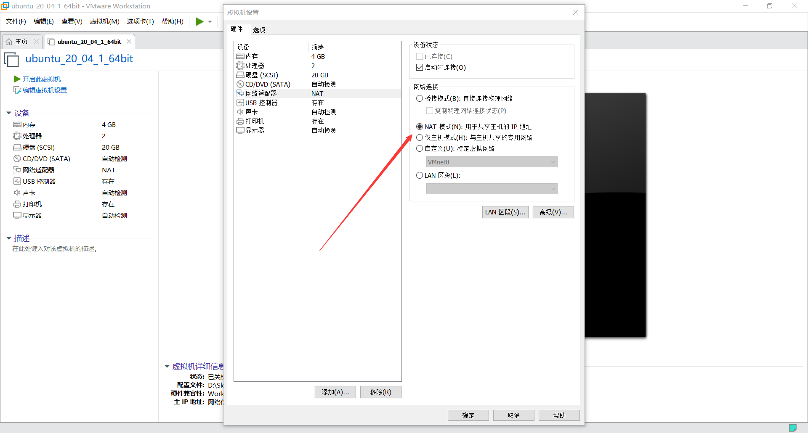Select the 内存 memory device icon
Viewport: 808px width, 433px height.
[x=240, y=56]
